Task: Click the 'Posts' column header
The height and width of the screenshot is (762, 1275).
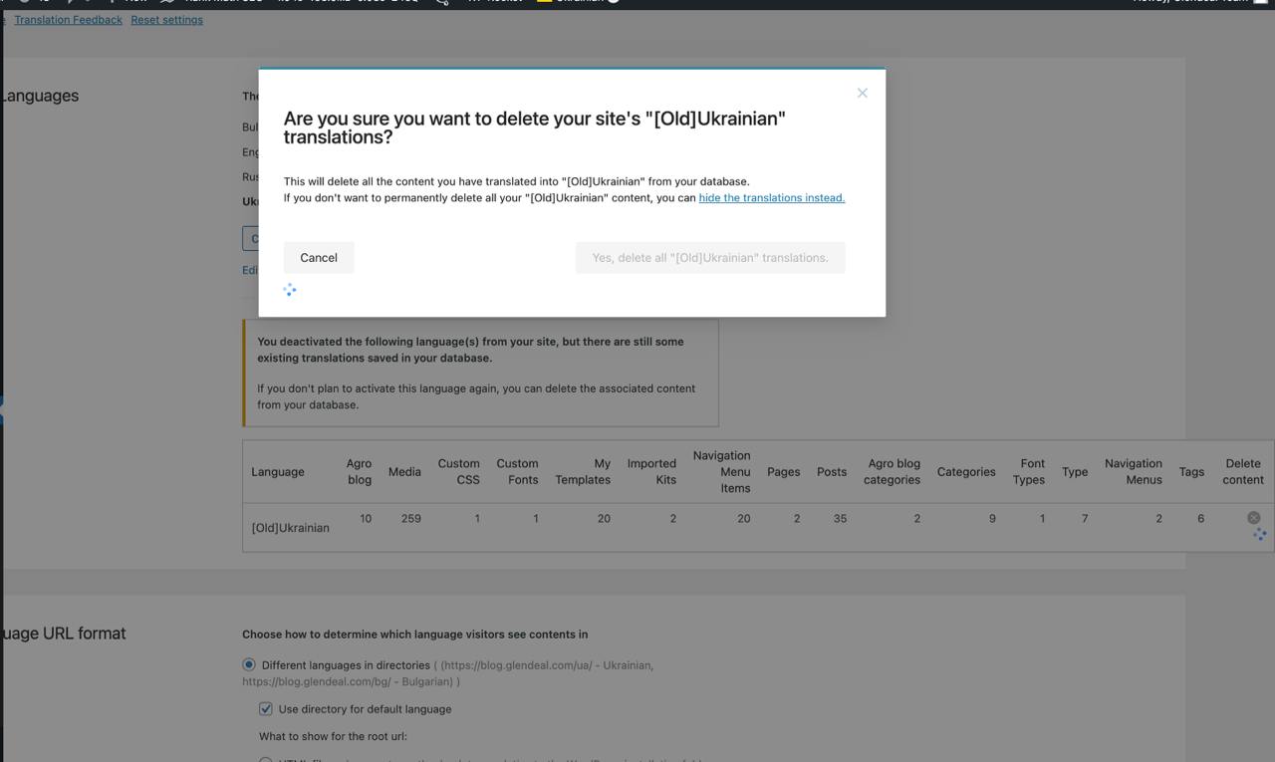Action: pyautogui.click(x=832, y=472)
